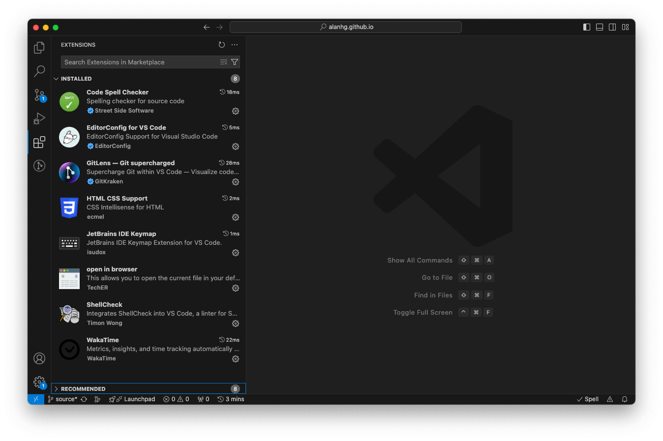
Task: Select the WakaTime extension entry
Action: click(x=149, y=349)
